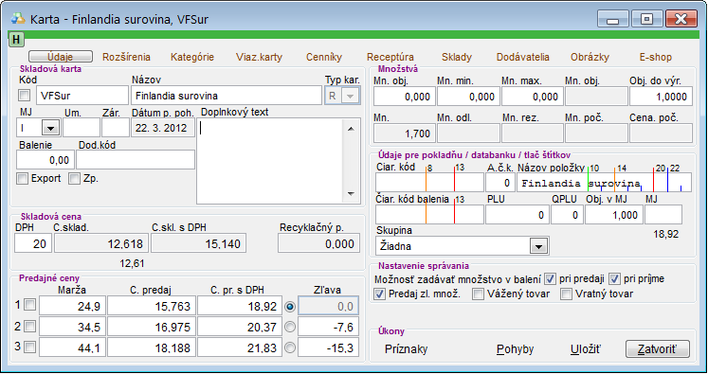Screen dimensions: 708x374
Task: Toggle the Vážený tovar checkbox
Action: [478, 294]
